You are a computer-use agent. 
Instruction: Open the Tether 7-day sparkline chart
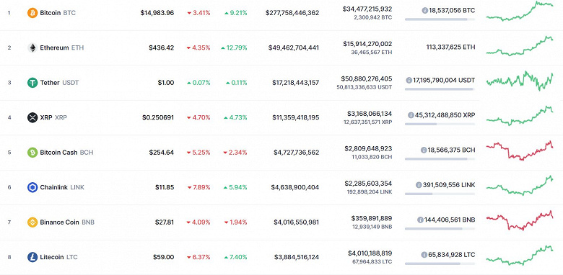click(x=520, y=81)
